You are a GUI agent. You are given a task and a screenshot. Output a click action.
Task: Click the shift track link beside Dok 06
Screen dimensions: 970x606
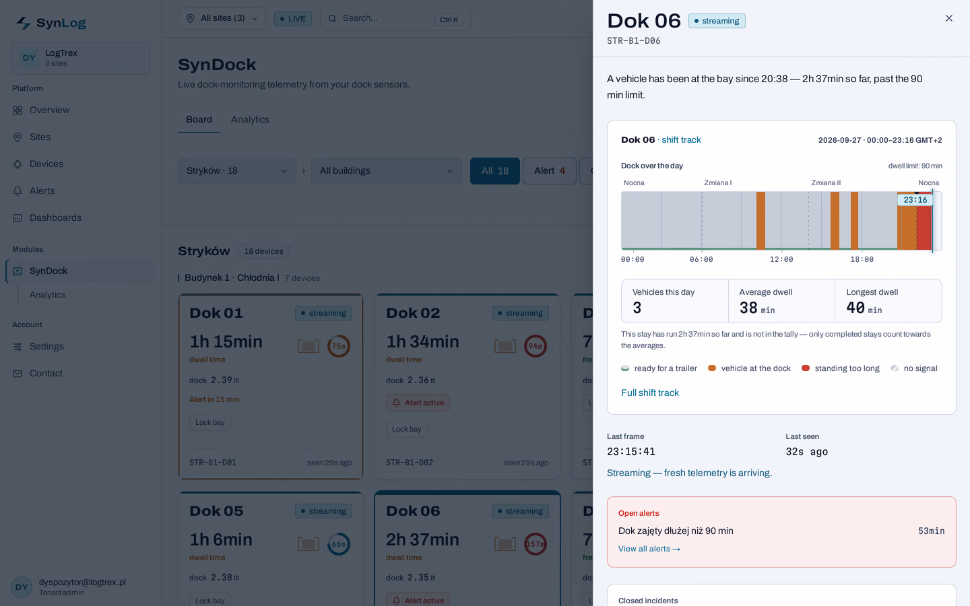coord(681,140)
